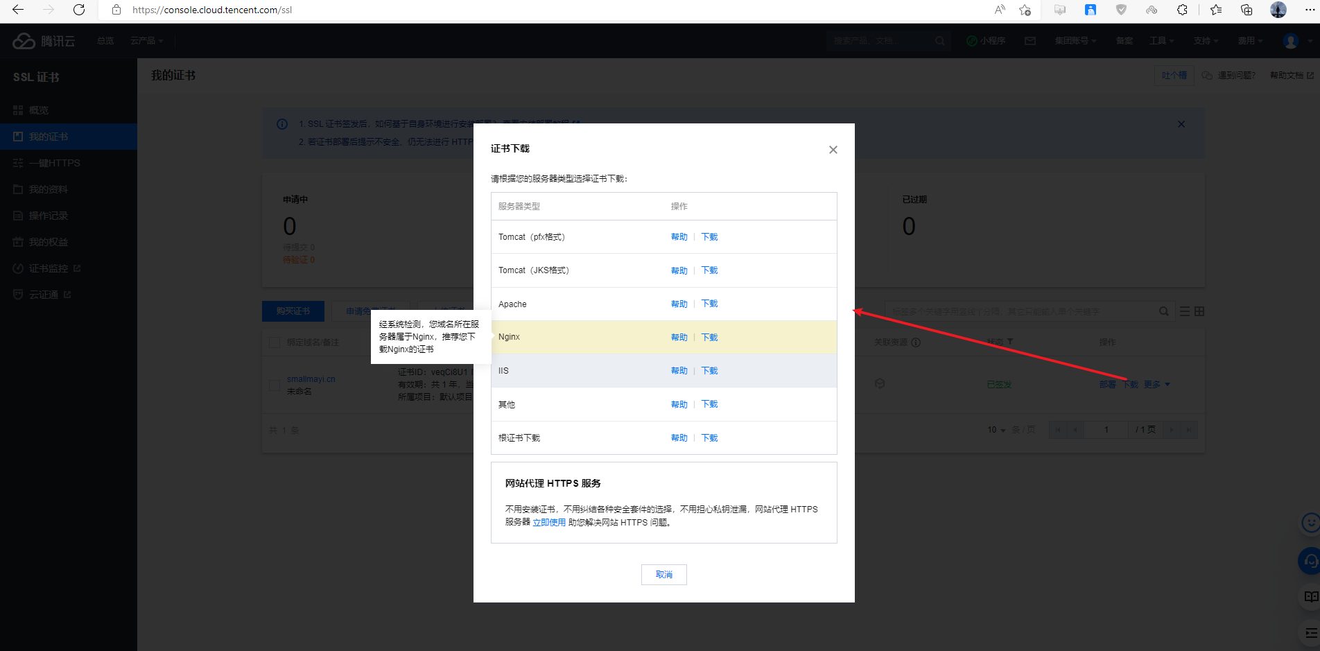This screenshot has height=651, width=1320.
Task: Open the customer service headset icon
Action: coord(1310,561)
